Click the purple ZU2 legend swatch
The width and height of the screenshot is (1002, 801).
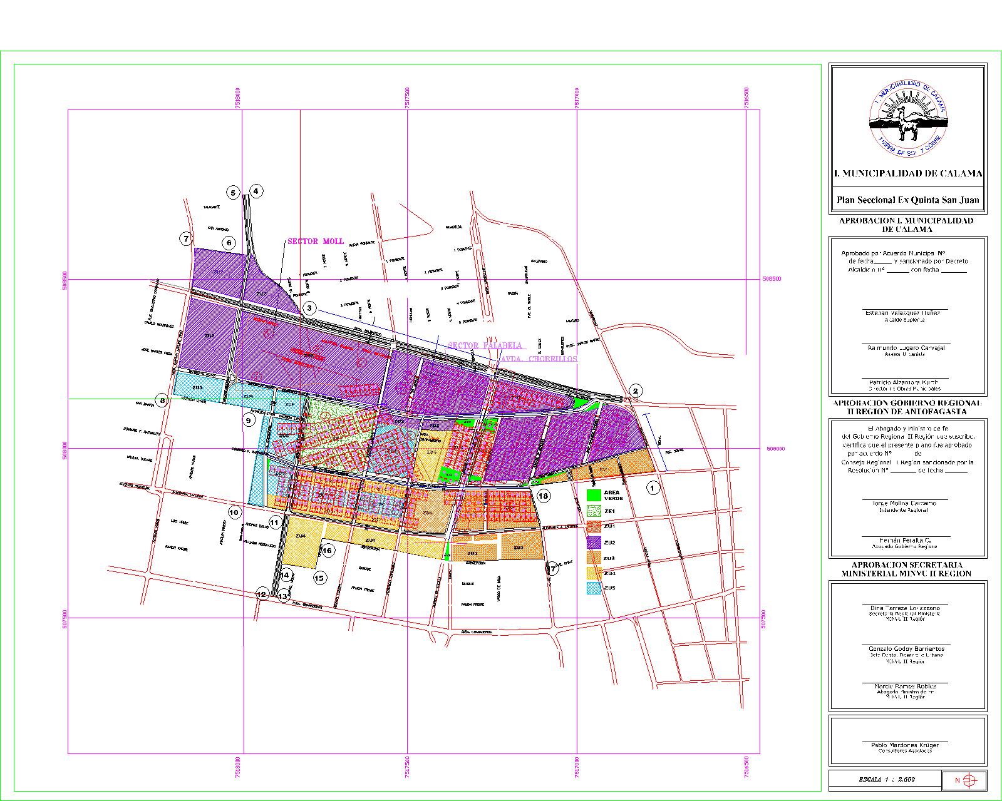coord(594,542)
